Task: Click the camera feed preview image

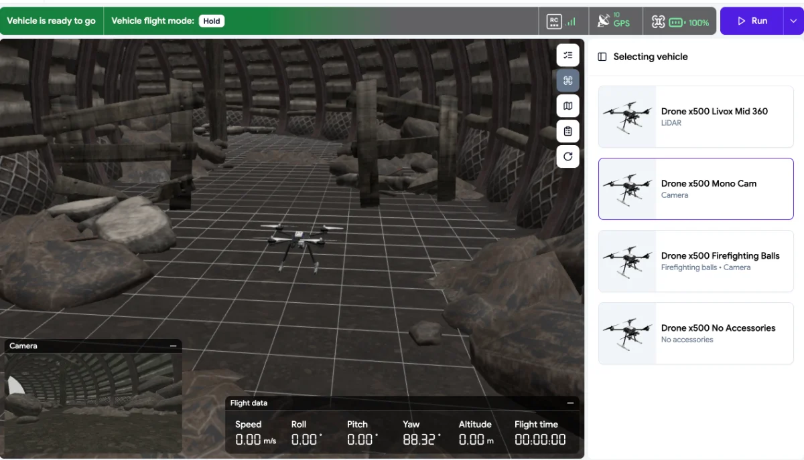Action: (x=93, y=404)
